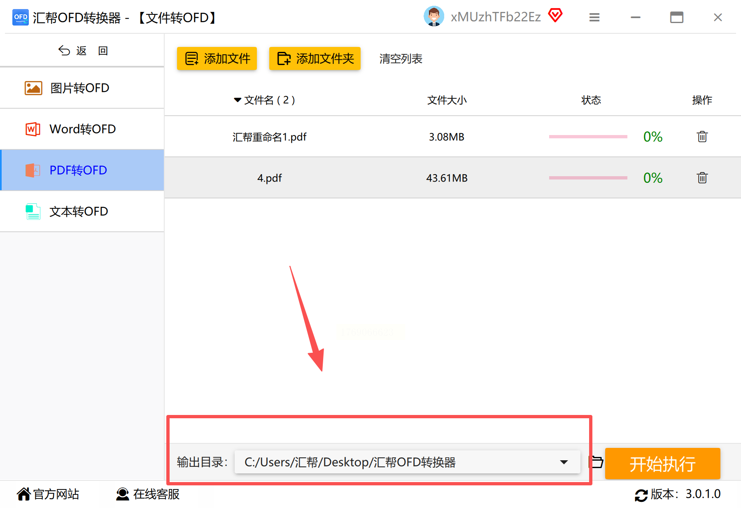This screenshot has width=741, height=508.
Task: Click the 在线客服 headset icon
Action: pyautogui.click(x=122, y=494)
